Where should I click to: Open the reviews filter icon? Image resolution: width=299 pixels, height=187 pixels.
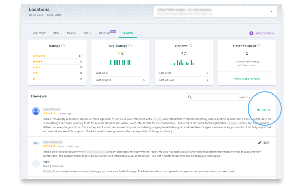258,97
